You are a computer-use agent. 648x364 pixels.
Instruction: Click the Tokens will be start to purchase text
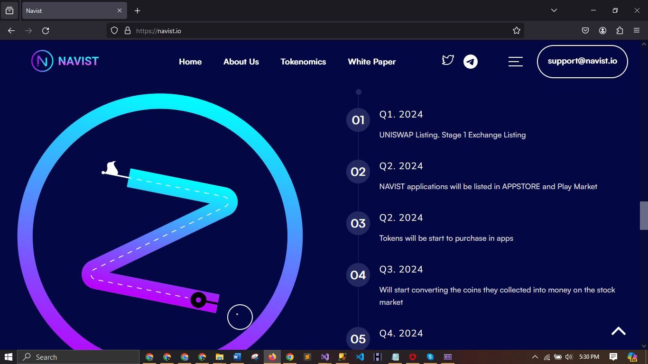pyautogui.click(x=446, y=238)
